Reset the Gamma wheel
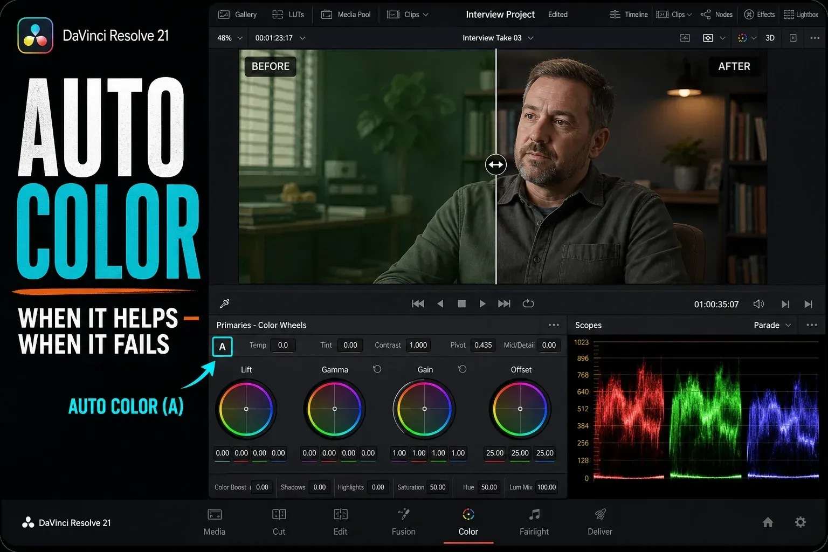Screen dimensions: 828x552 [377, 369]
